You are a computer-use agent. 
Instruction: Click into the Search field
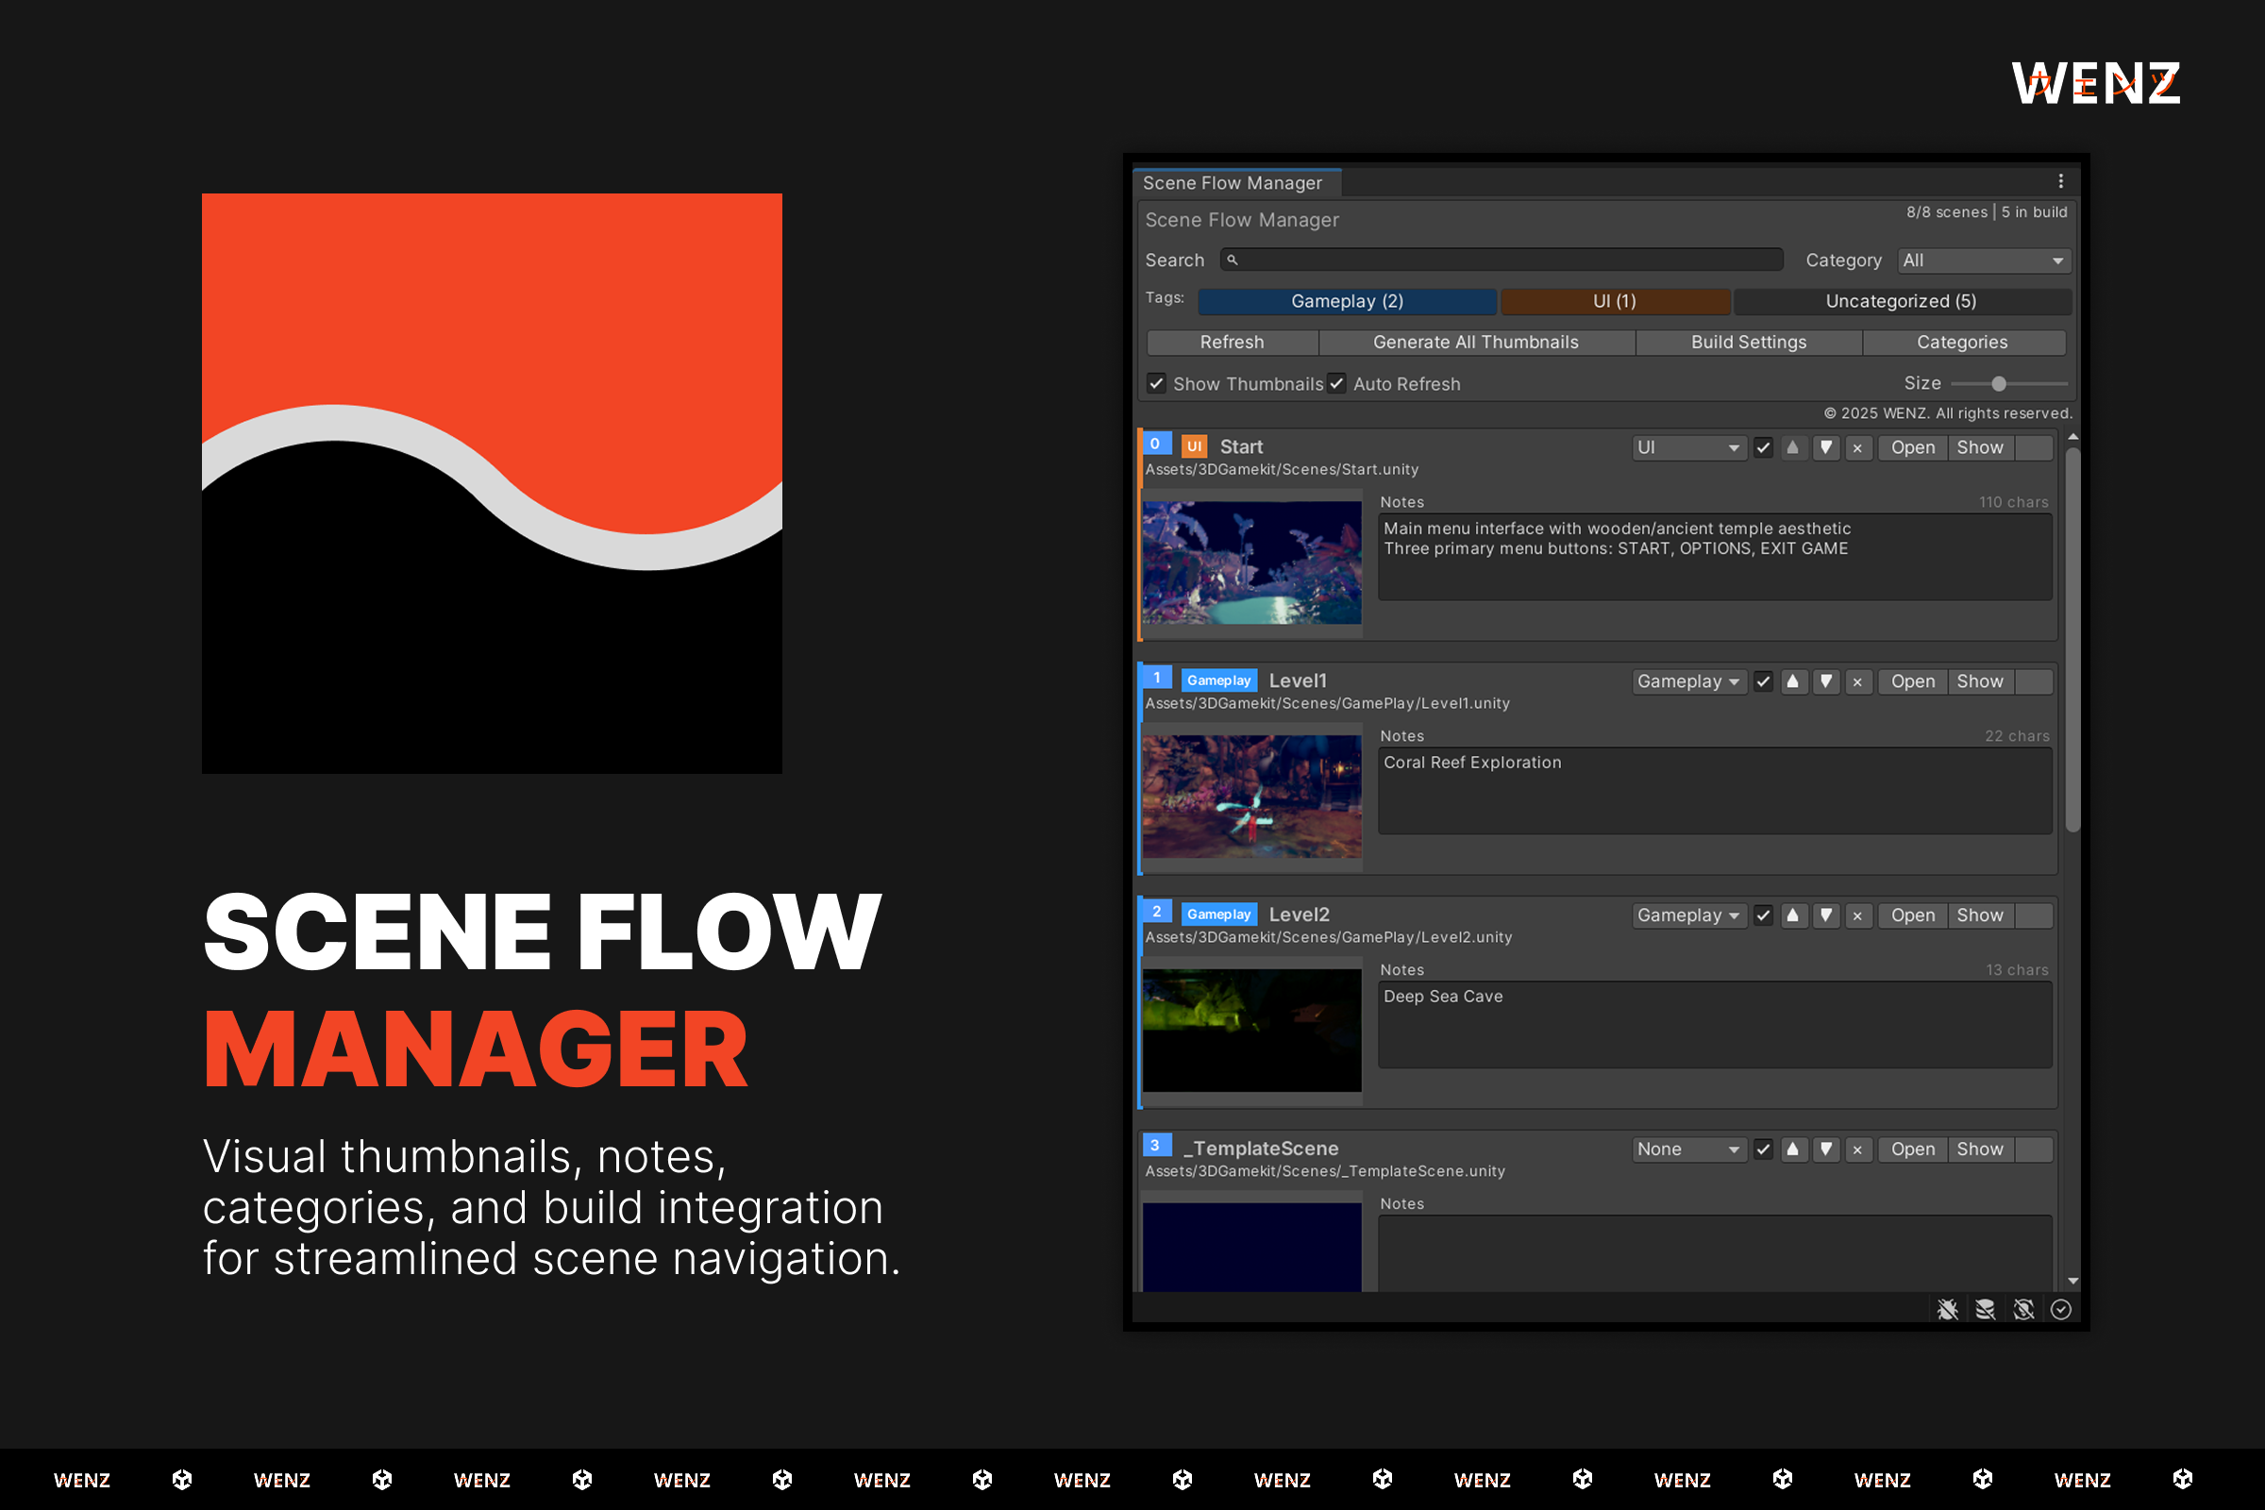(1502, 260)
